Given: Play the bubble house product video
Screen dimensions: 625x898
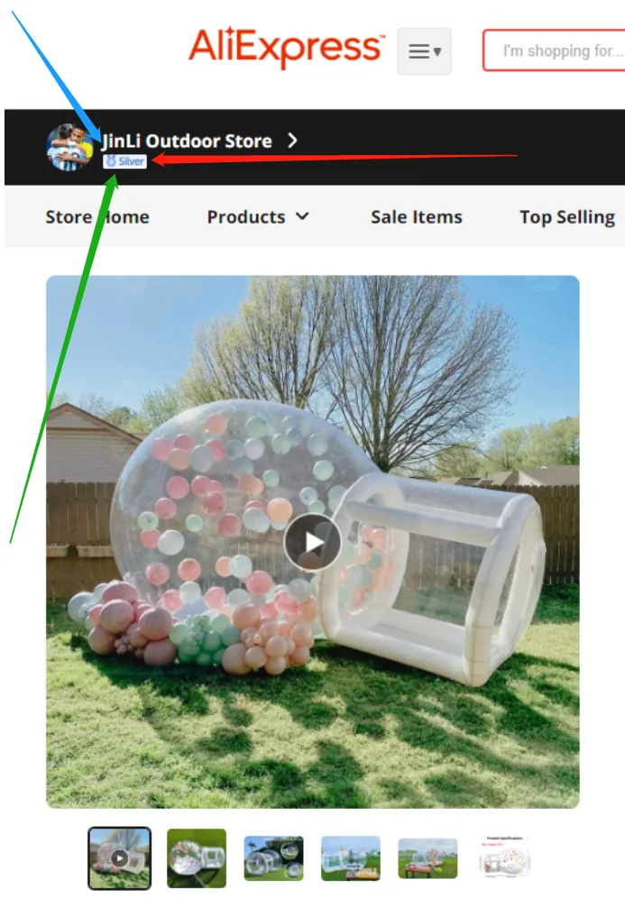Looking at the screenshot, I should coord(312,543).
